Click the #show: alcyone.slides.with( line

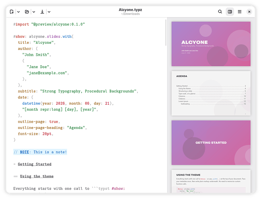point(43,37)
